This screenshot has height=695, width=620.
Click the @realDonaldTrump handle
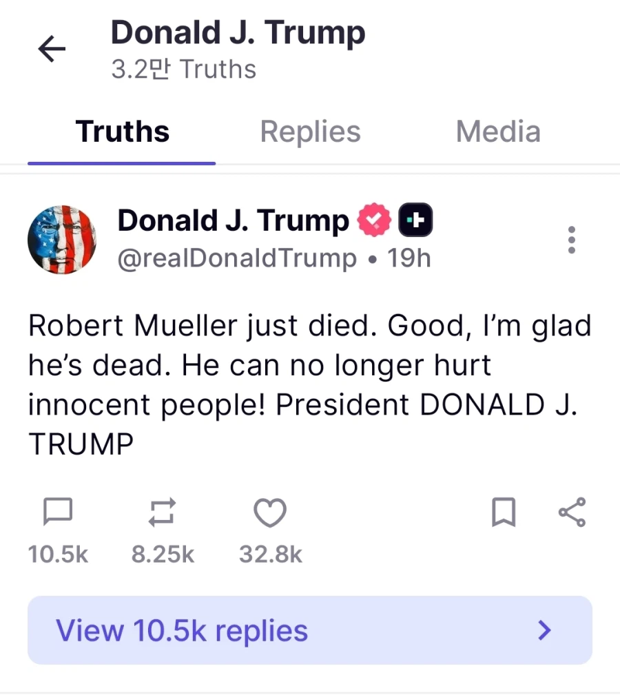coord(237,258)
